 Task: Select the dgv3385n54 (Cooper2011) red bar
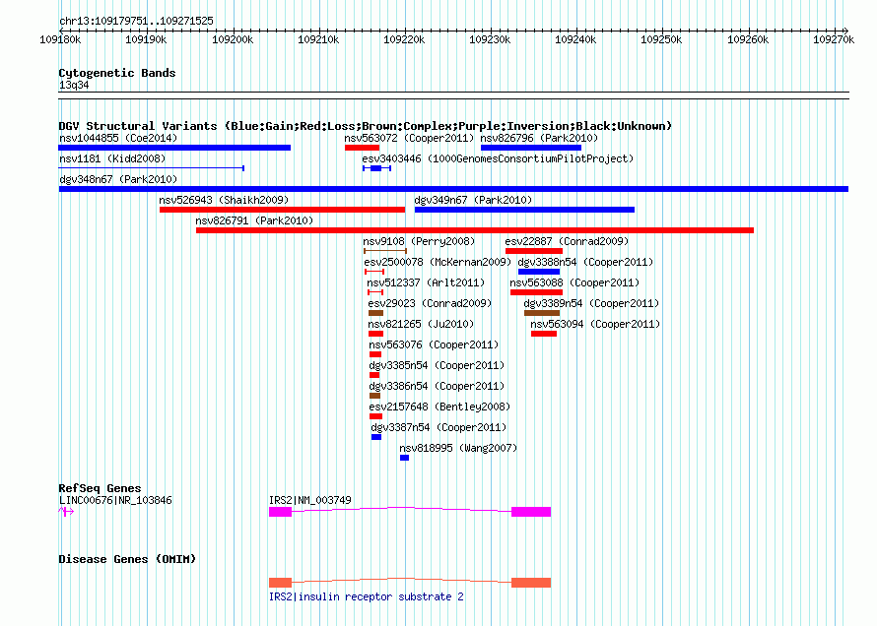tap(374, 375)
